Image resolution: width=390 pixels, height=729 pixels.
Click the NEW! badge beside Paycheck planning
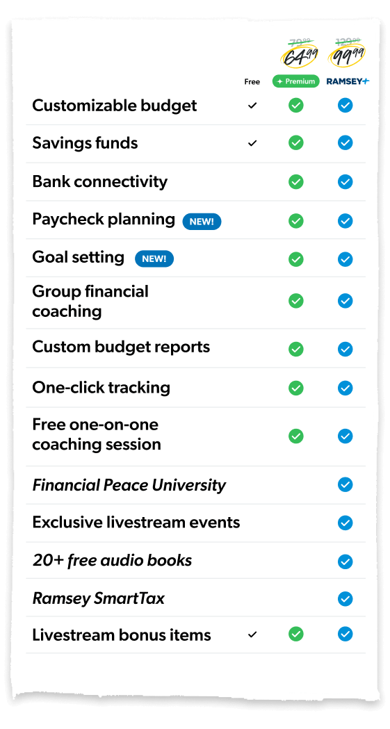pos(202,221)
